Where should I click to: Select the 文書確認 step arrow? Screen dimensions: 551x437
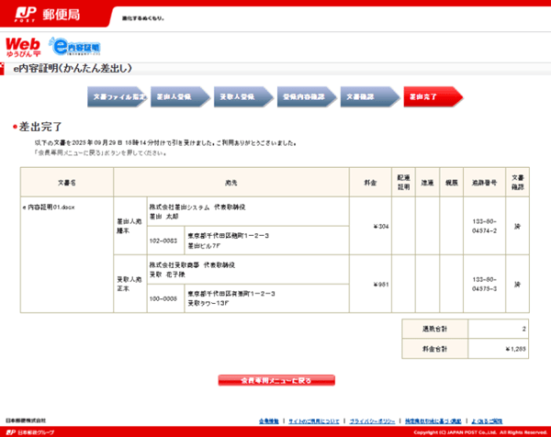point(370,96)
